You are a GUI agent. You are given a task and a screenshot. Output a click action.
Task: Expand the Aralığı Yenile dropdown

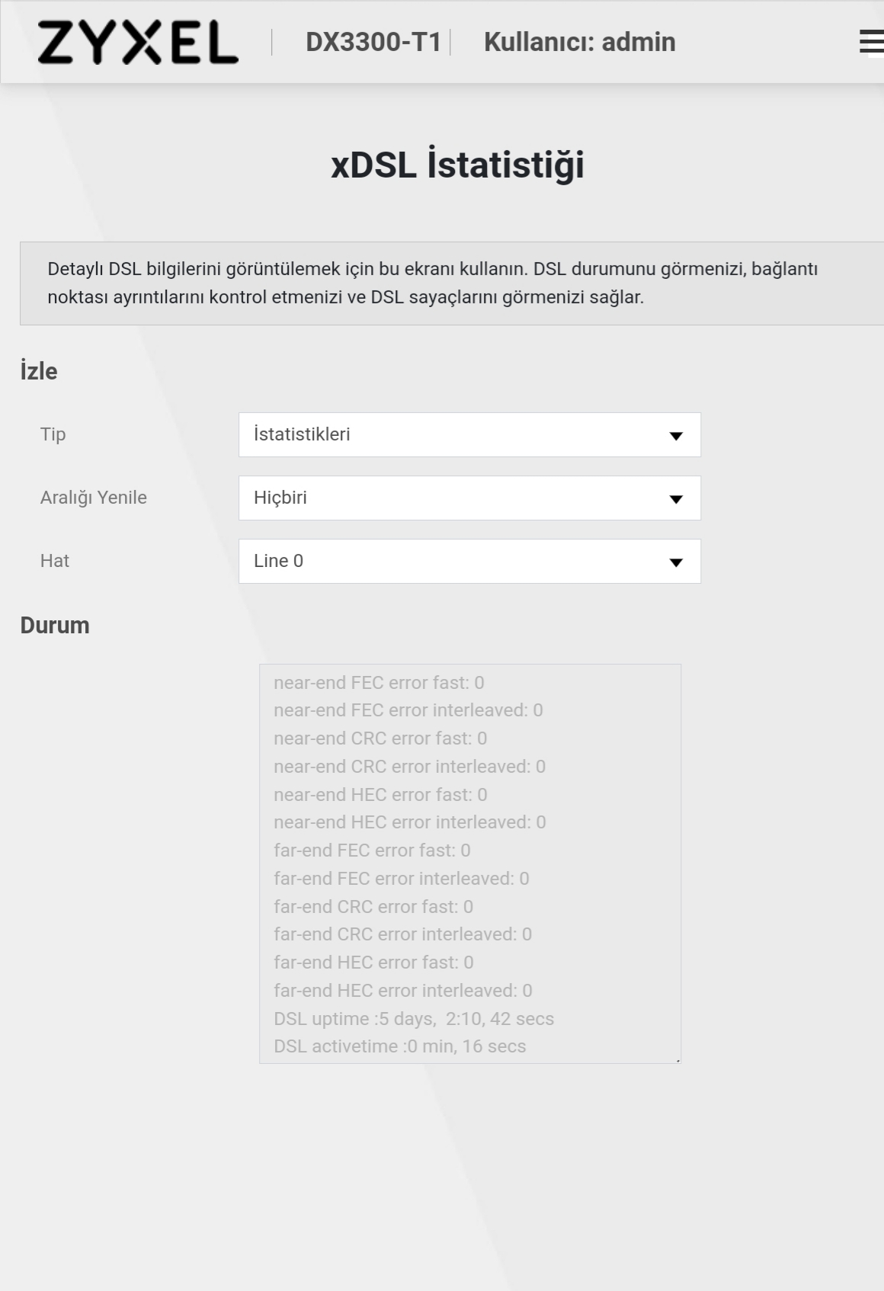(469, 498)
